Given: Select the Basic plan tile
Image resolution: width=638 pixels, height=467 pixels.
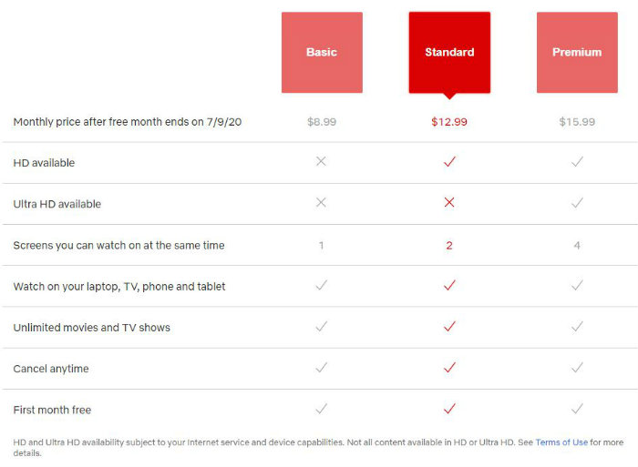Looking at the screenshot, I should (322, 53).
